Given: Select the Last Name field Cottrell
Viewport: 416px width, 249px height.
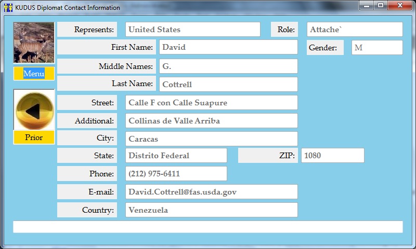Looking at the screenshot, I should (x=228, y=84).
